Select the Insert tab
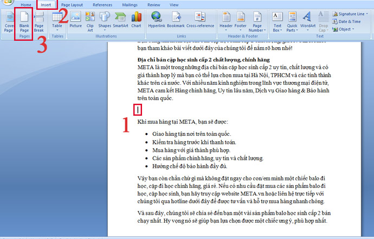The width and height of the screenshot is (374, 239). 46,5
